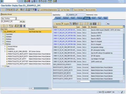Click the green Enter checkmark icon

[2, 1]
